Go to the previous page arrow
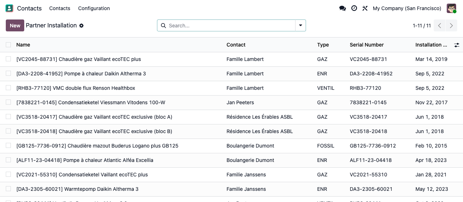The image size is (463, 202). pos(439,26)
